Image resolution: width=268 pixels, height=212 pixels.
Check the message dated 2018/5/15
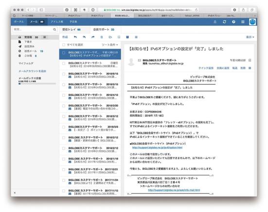point(64,85)
